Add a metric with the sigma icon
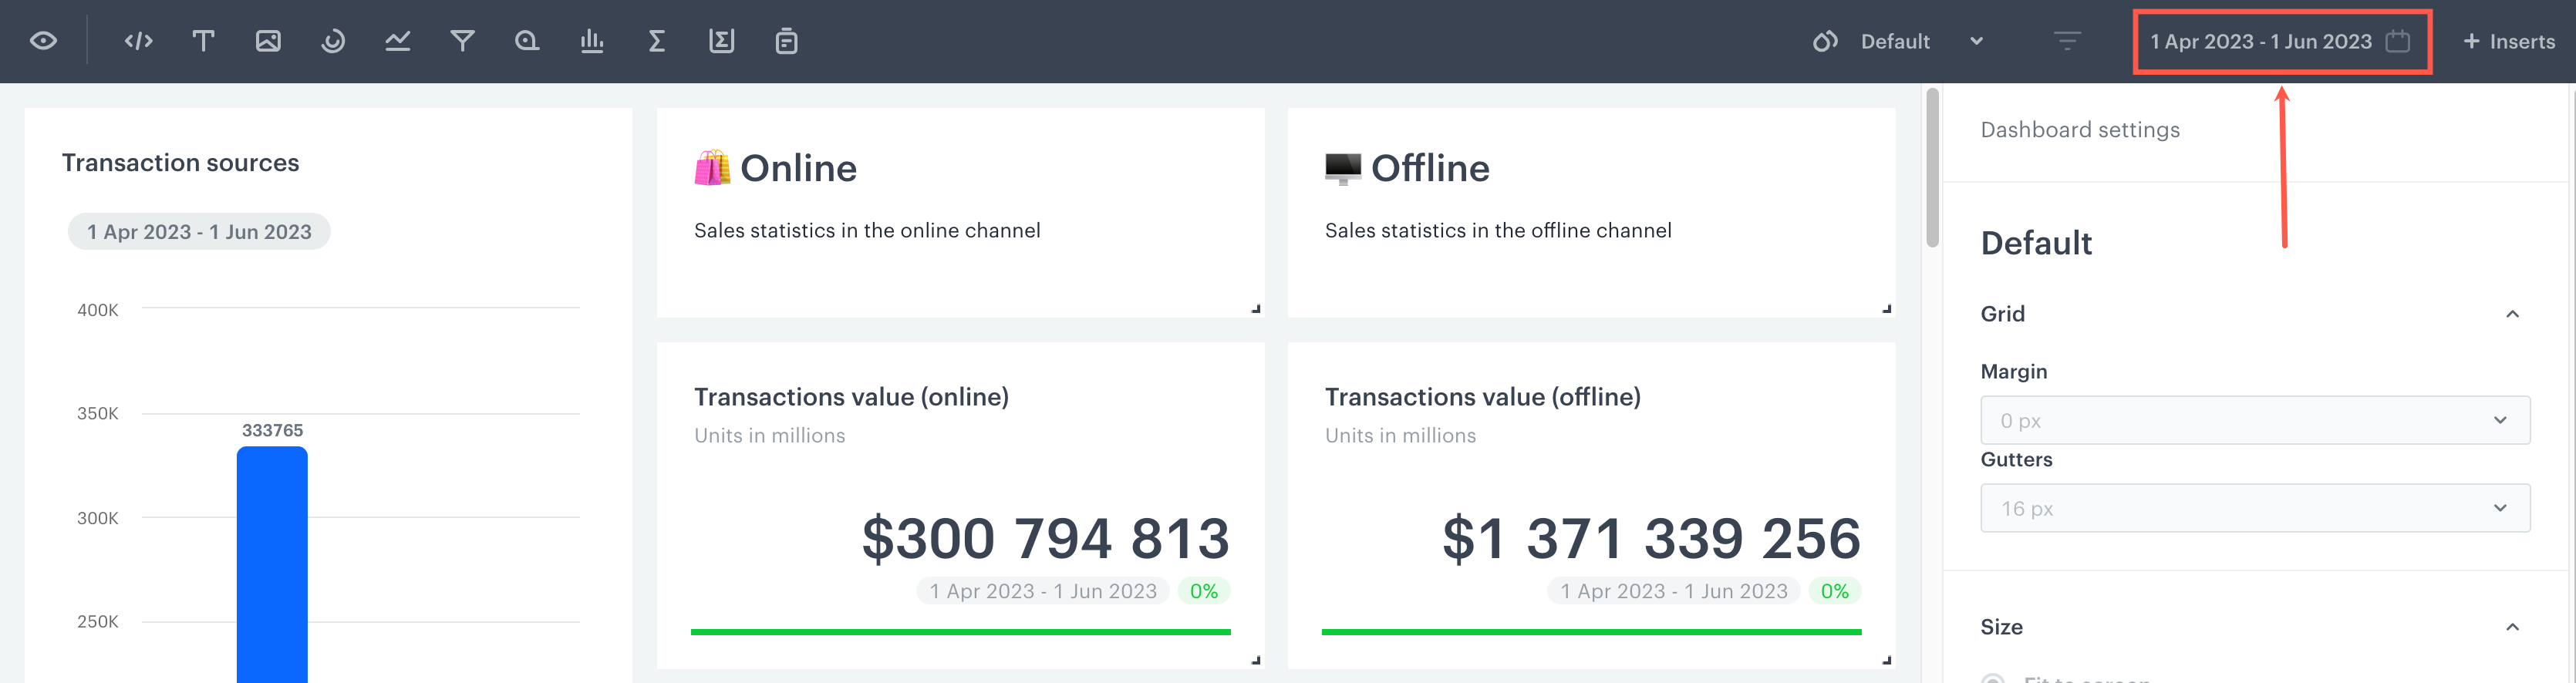2576x683 pixels. [x=656, y=41]
